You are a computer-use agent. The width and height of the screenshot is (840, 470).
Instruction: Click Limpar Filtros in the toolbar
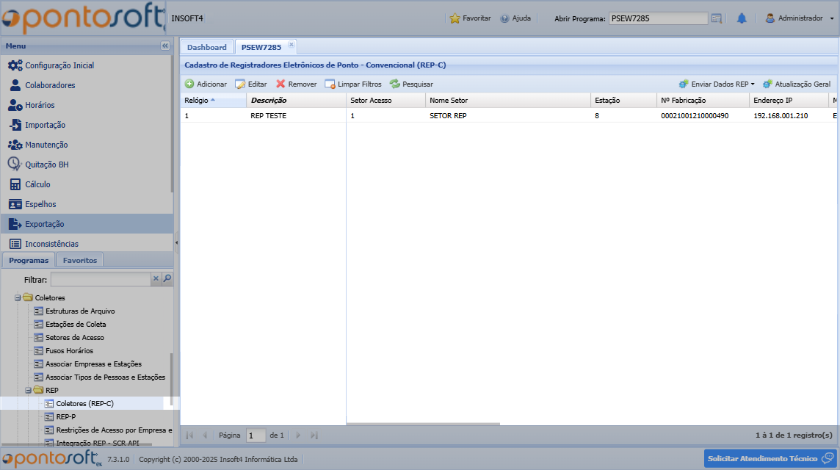pos(353,84)
